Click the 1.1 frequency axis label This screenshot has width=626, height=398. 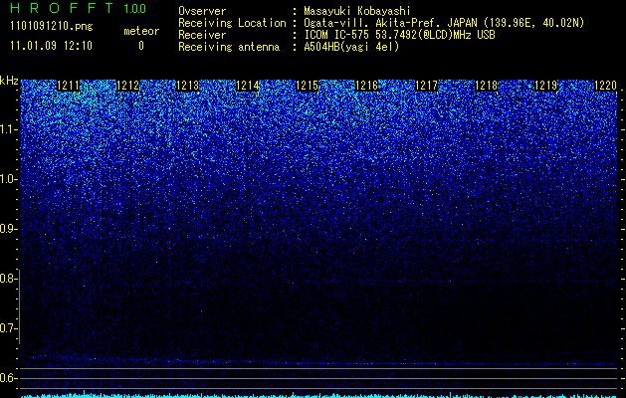(x=7, y=130)
